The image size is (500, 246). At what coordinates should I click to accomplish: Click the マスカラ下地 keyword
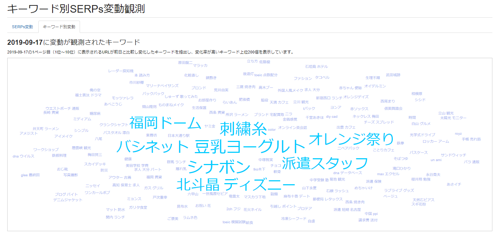(255, 197)
